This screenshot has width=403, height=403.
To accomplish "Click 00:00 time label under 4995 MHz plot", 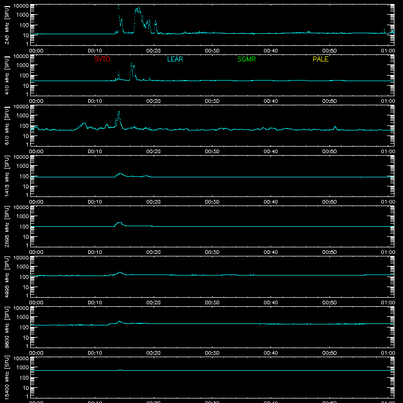I will coord(36,303).
